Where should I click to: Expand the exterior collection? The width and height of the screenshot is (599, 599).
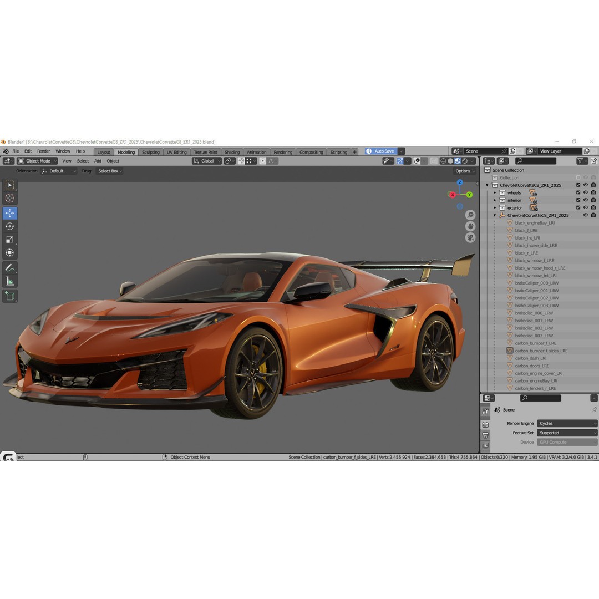click(x=495, y=208)
